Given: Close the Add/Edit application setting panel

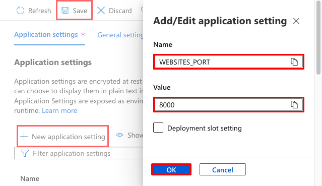Looking at the screenshot, I should (296, 21).
